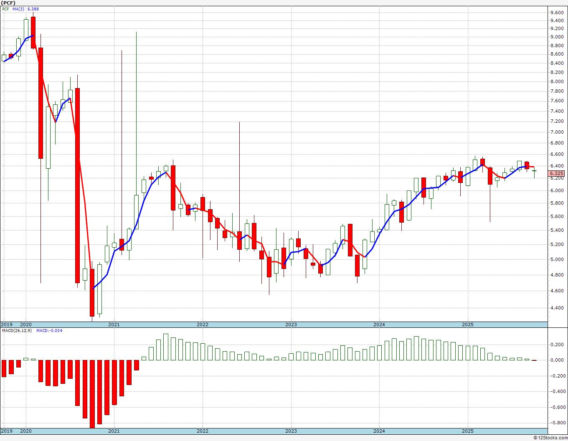Click the deepest red MACD histogram bar
The image size is (568, 441).
[92, 394]
